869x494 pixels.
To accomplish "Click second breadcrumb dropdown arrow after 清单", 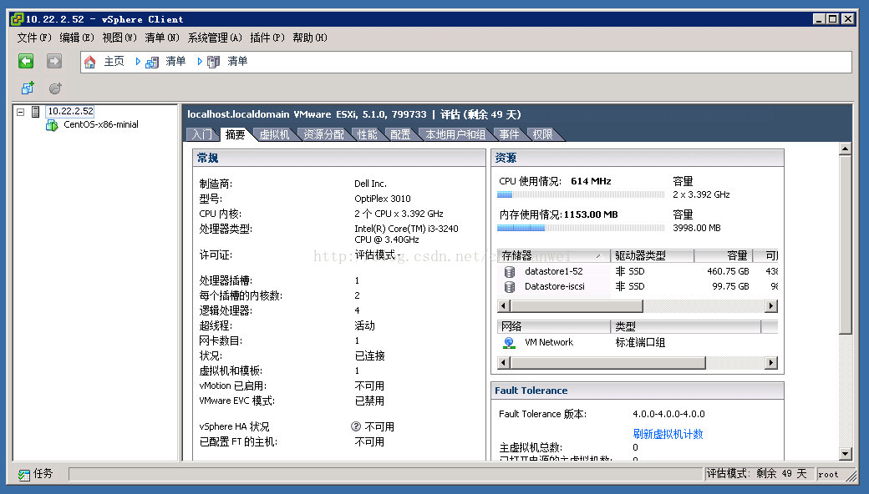I will pyautogui.click(x=200, y=62).
